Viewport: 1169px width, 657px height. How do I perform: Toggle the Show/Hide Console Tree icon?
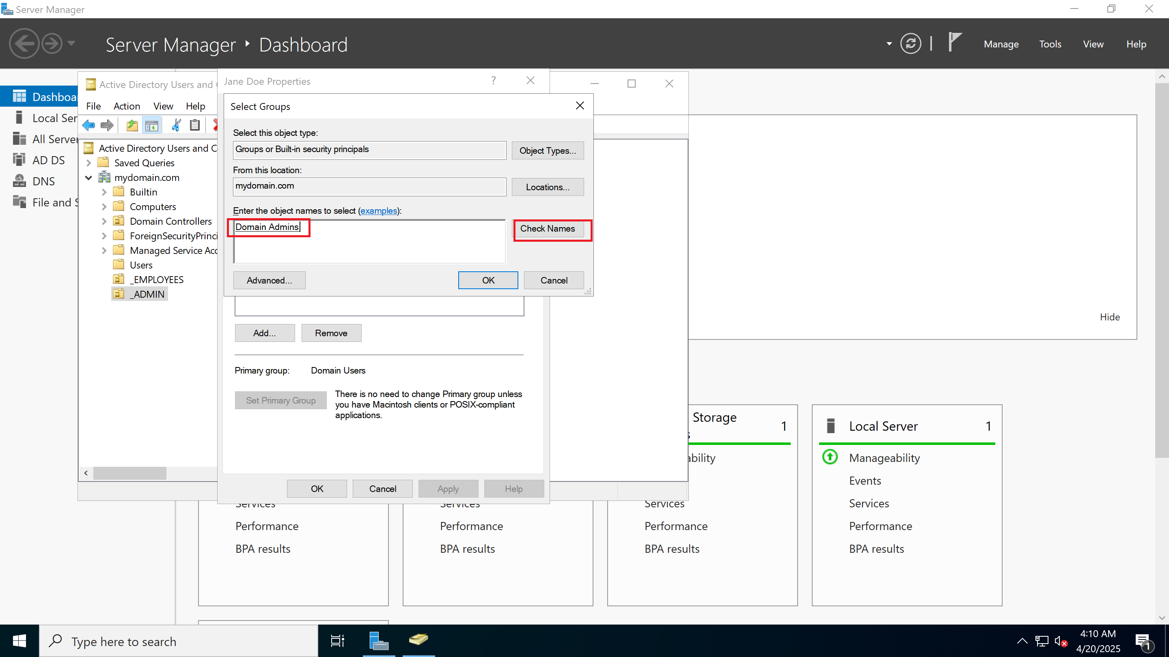(x=151, y=125)
